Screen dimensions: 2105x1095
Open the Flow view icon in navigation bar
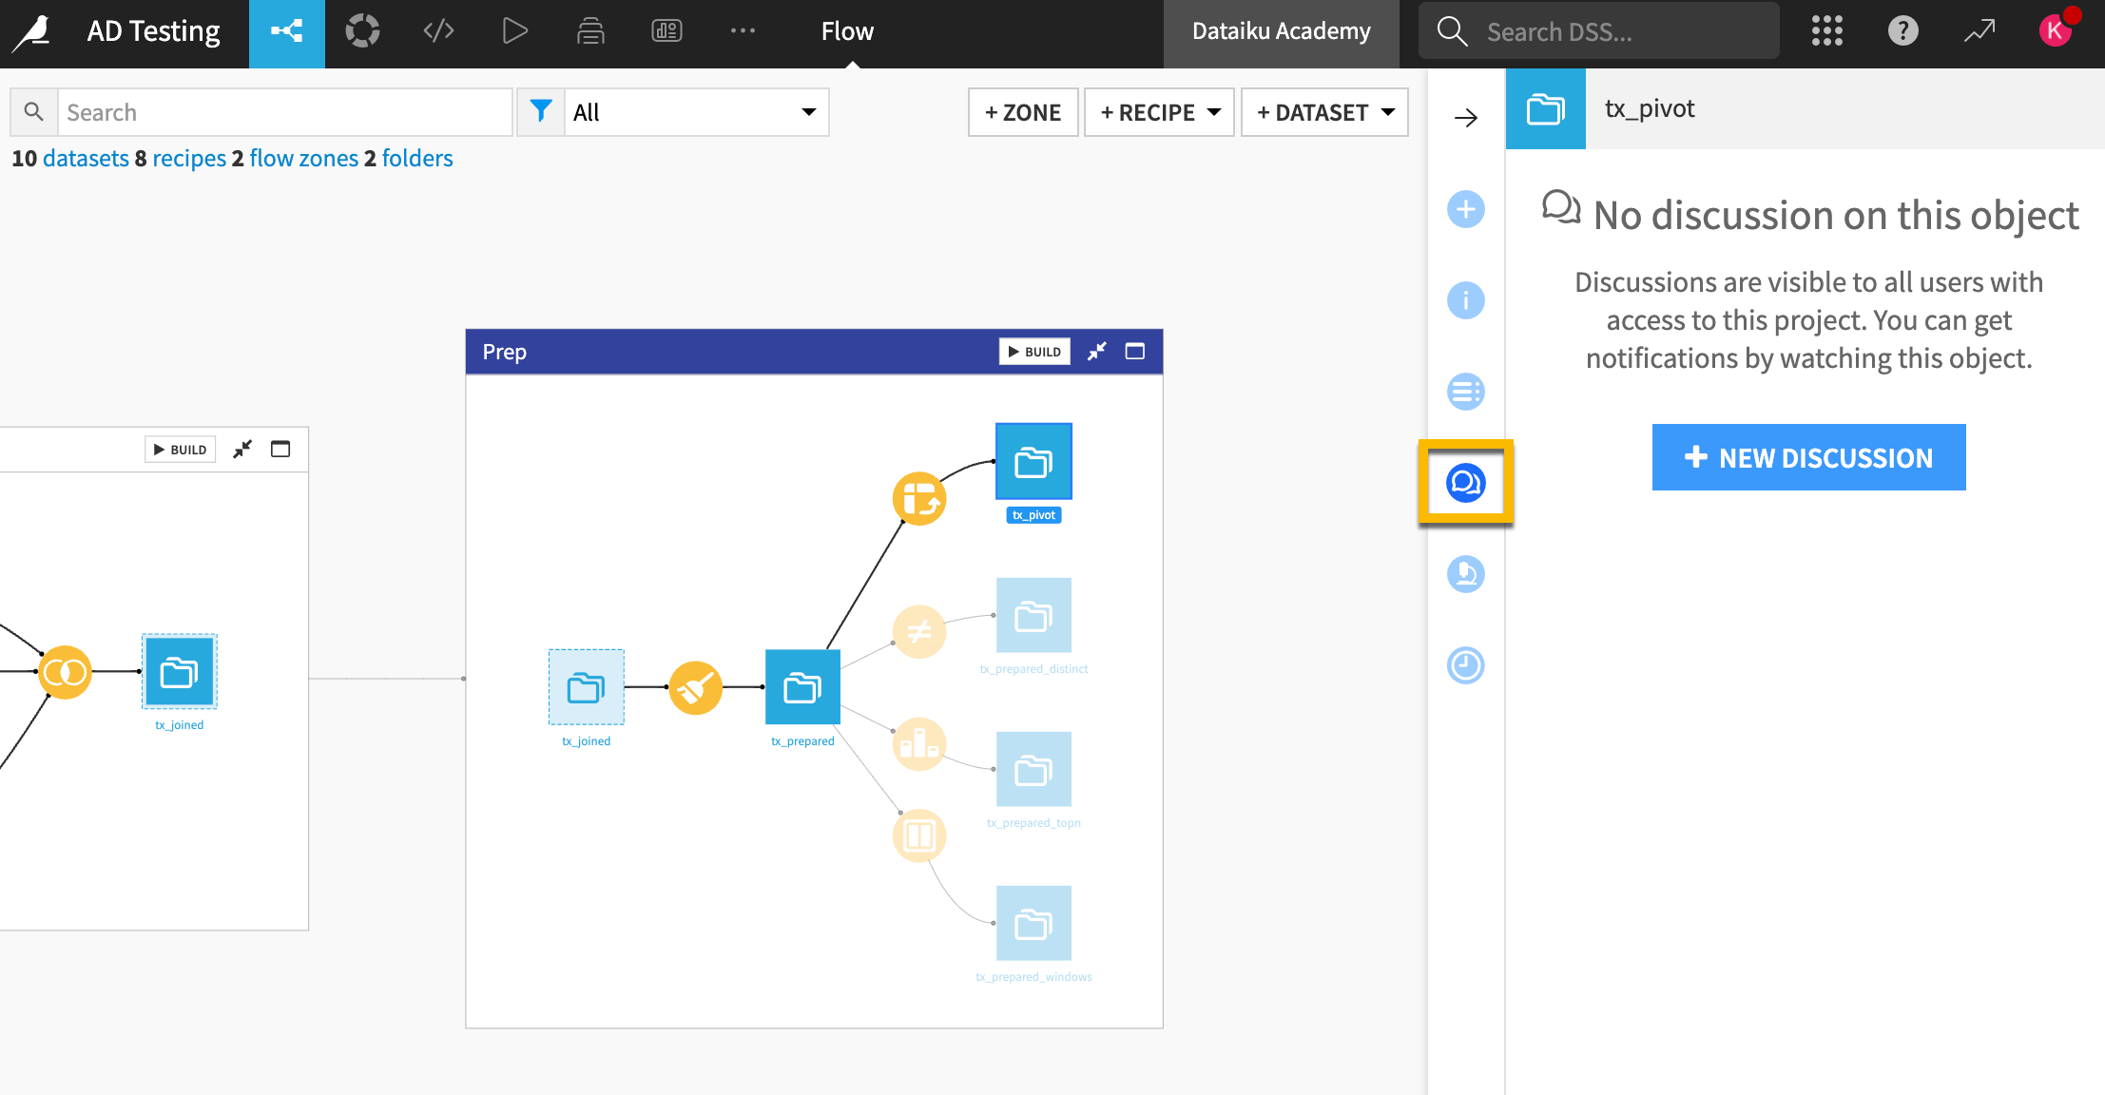[286, 31]
